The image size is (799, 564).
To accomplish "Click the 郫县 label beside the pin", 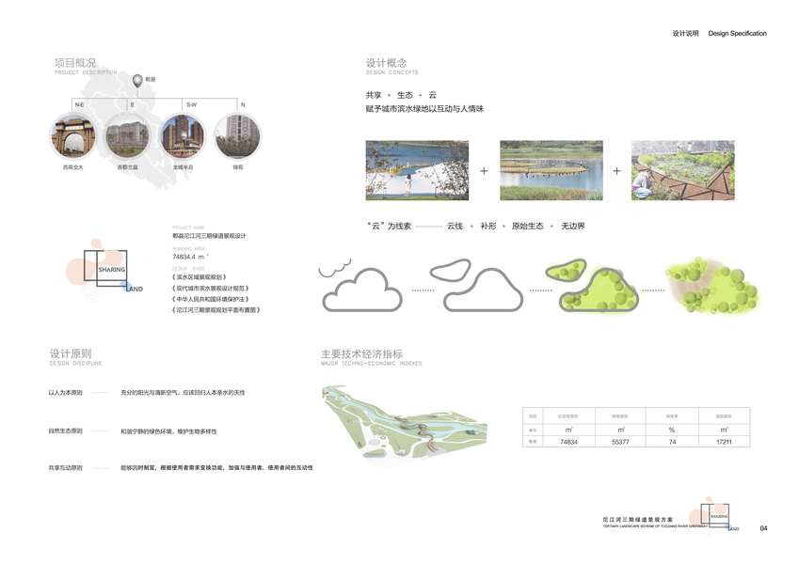I will coord(151,79).
